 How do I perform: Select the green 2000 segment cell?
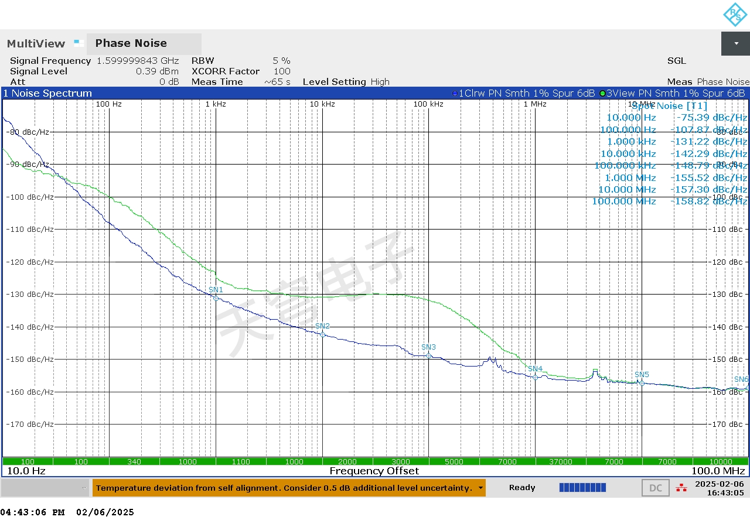point(349,461)
